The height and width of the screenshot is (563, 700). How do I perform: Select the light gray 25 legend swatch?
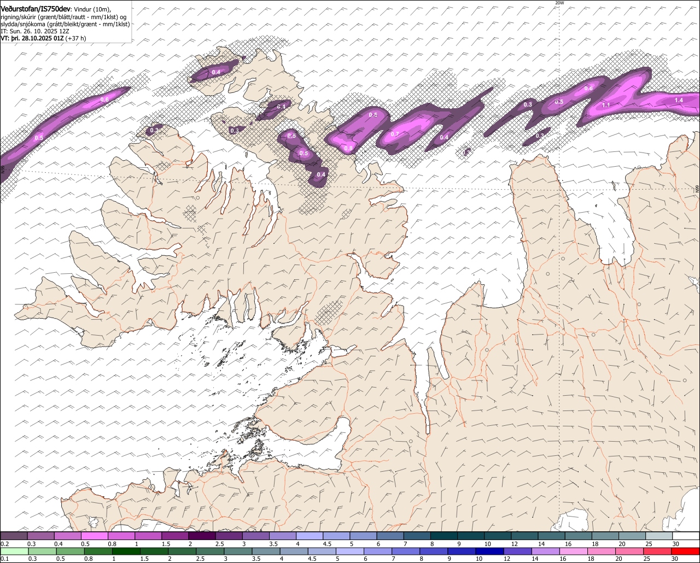[x=658, y=536]
